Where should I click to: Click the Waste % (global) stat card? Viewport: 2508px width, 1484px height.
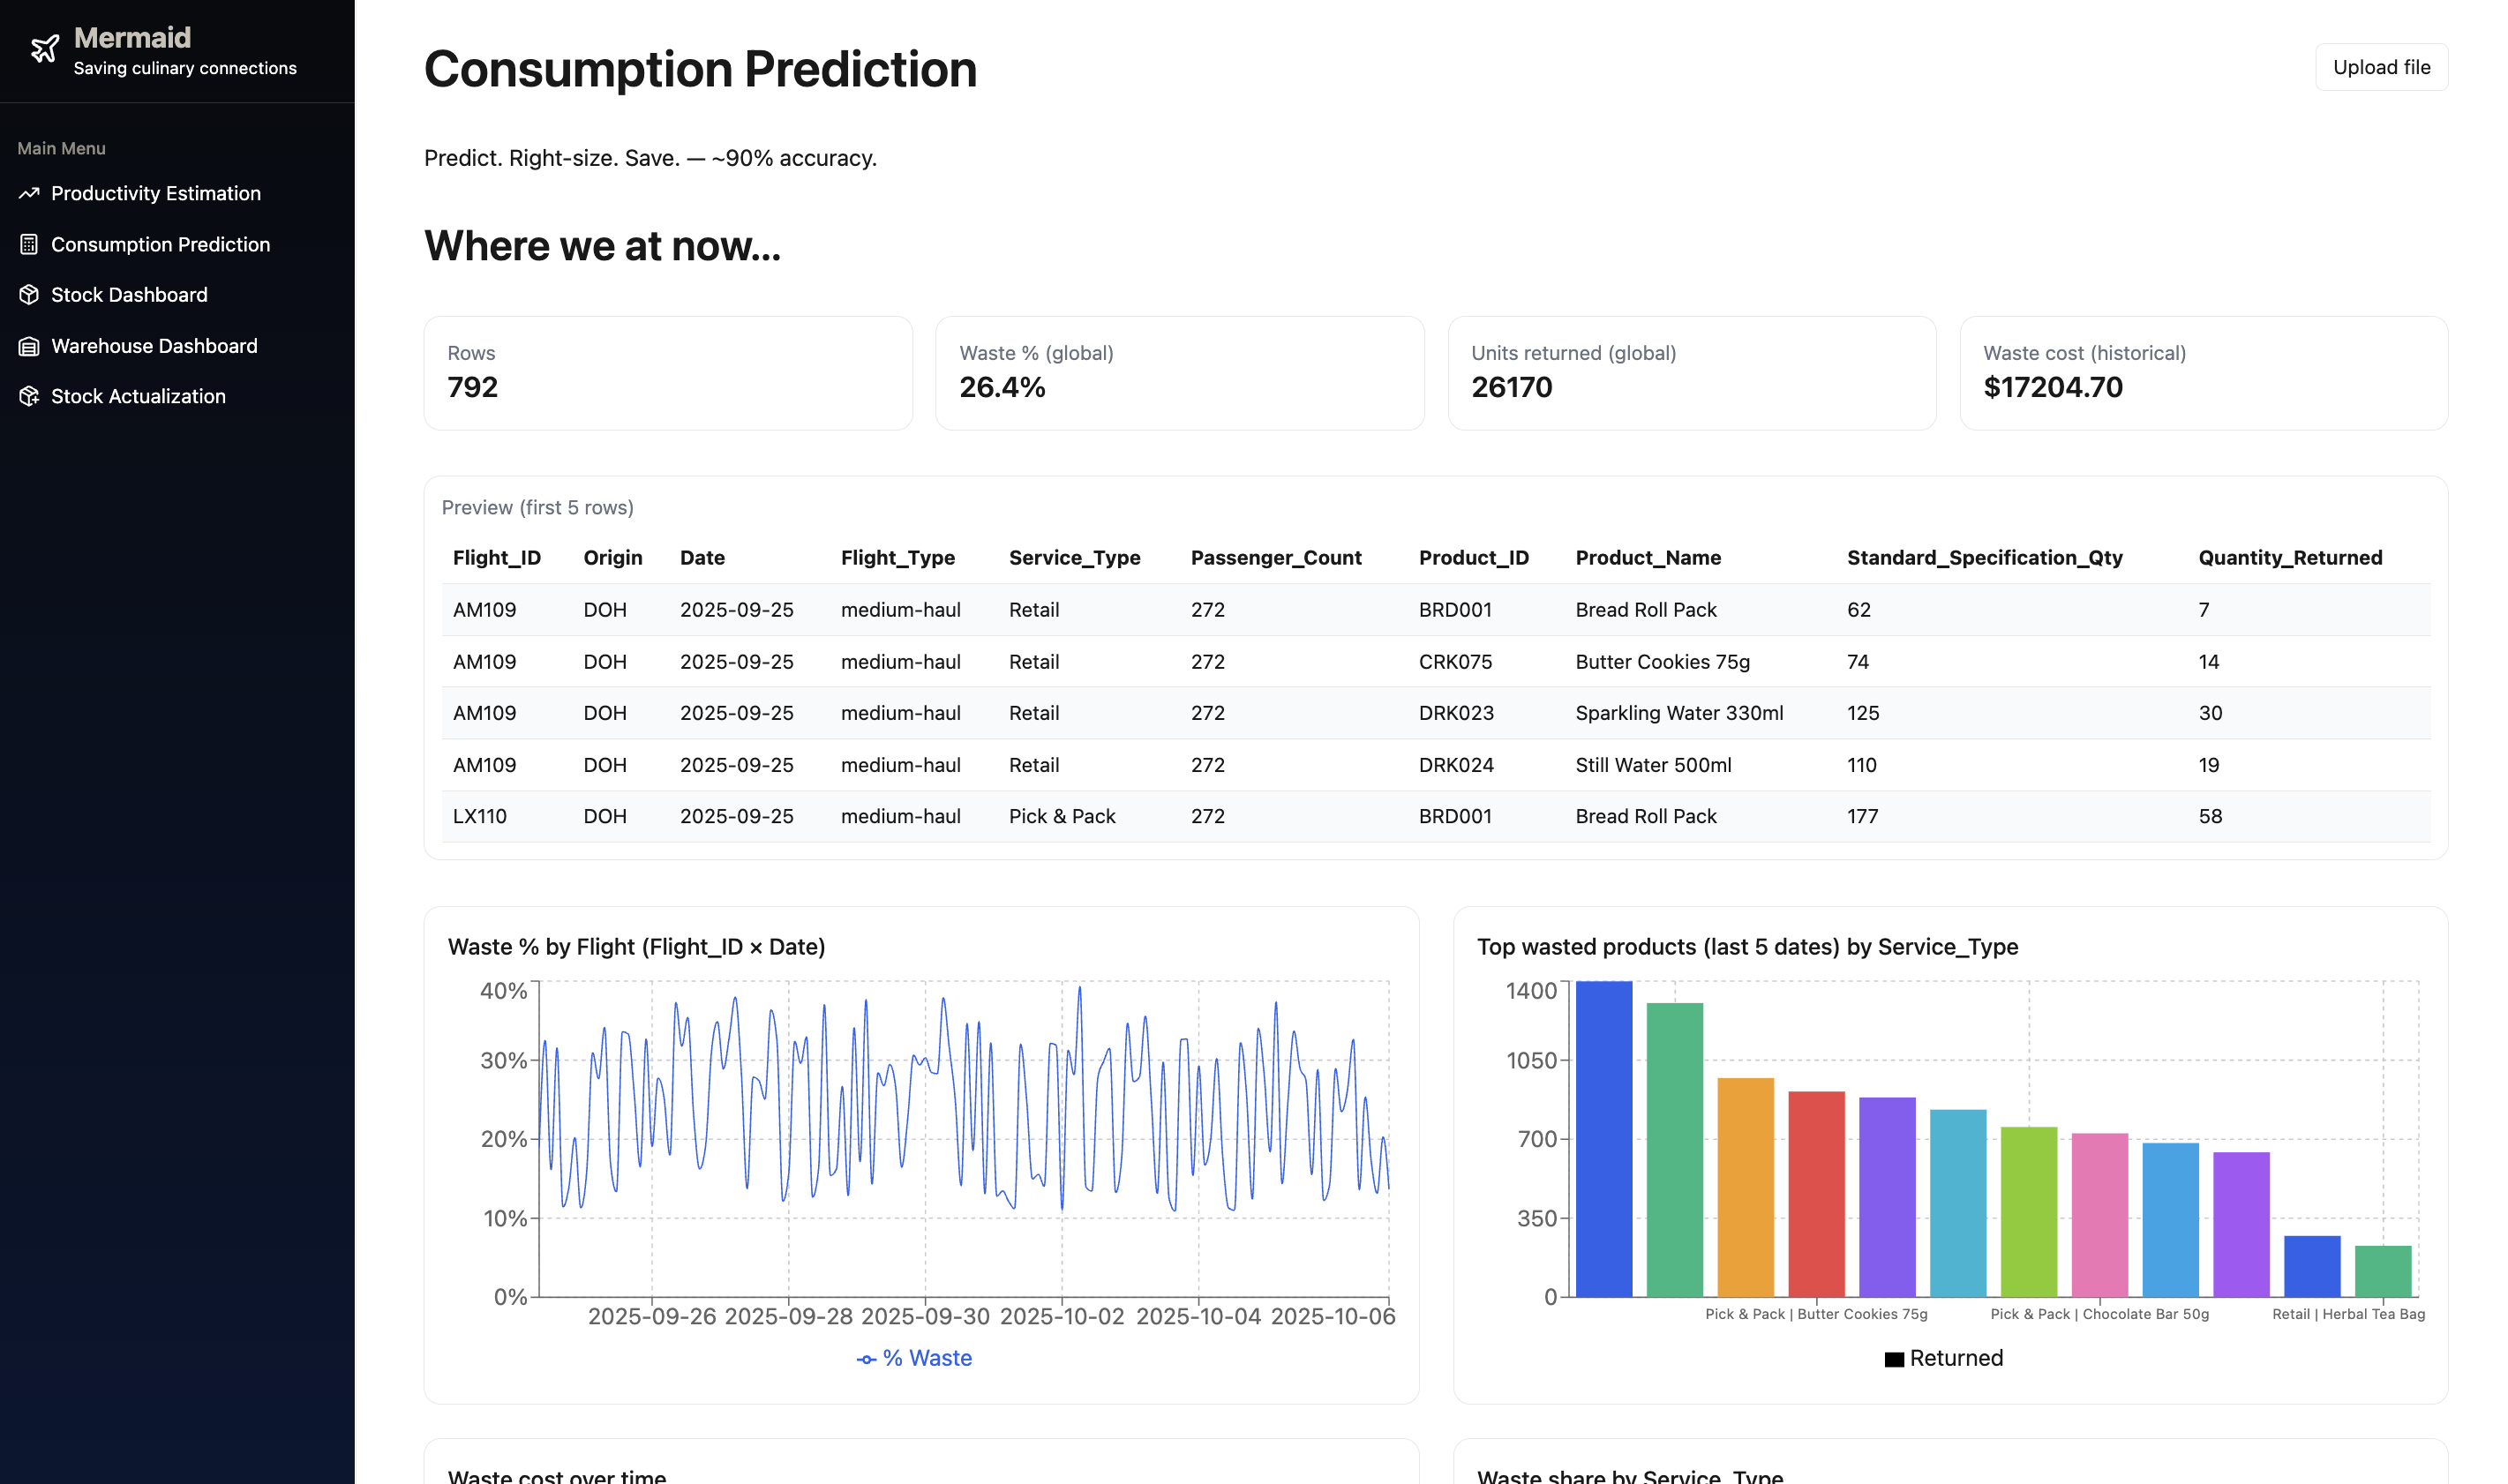[x=1179, y=373]
